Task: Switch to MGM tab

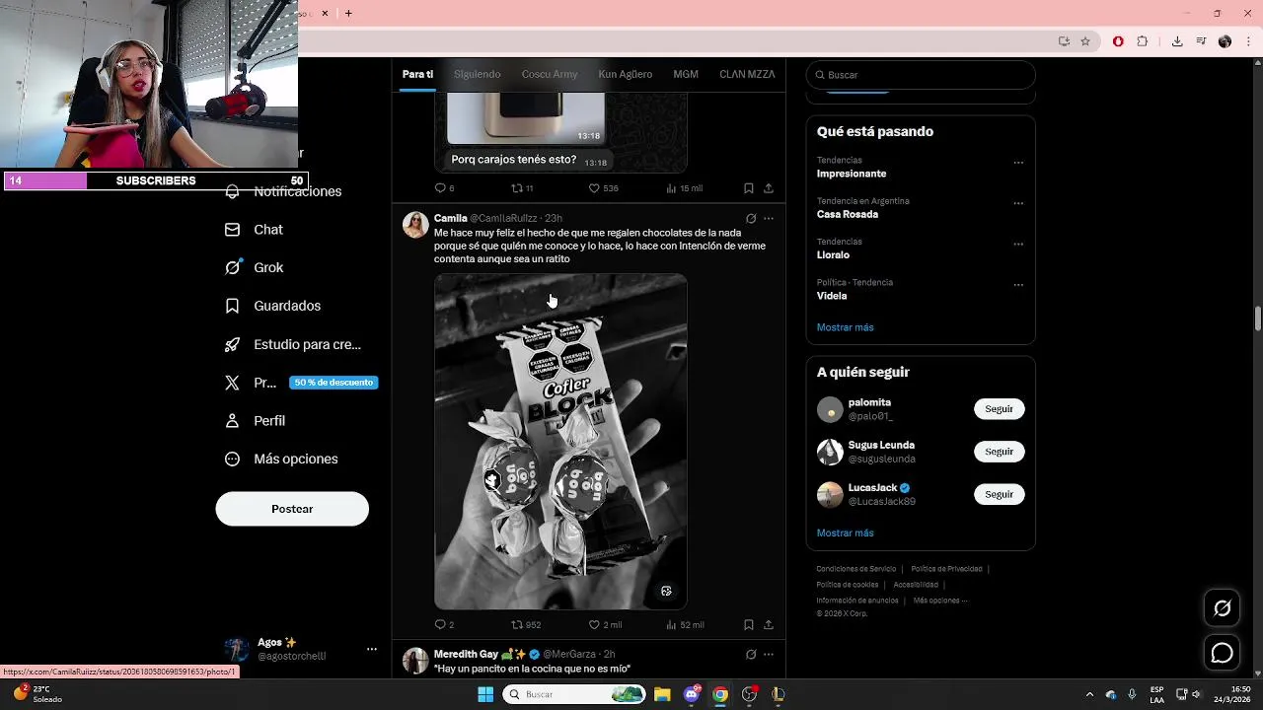Action: pos(686,74)
